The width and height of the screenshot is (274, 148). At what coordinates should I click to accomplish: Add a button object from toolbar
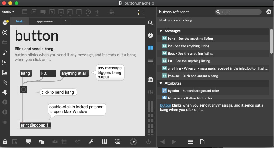[x=61, y=12]
